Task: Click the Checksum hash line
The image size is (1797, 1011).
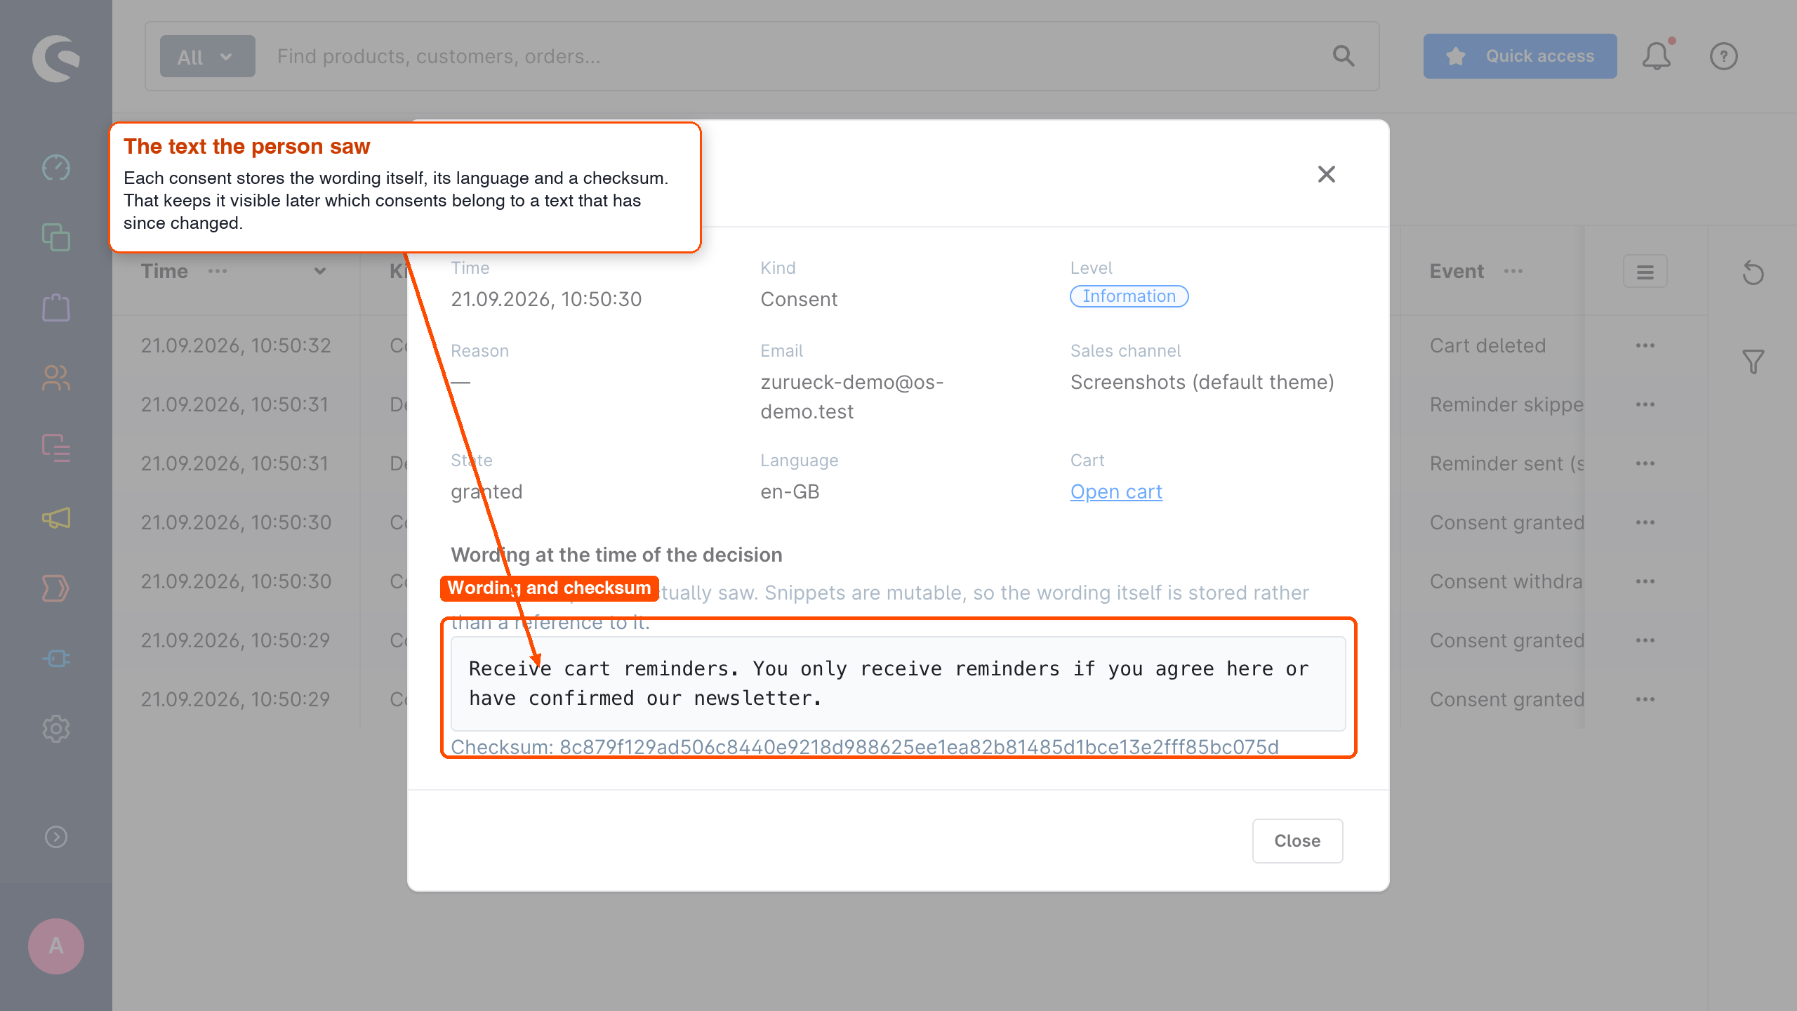Action: click(x=865, y=746)
